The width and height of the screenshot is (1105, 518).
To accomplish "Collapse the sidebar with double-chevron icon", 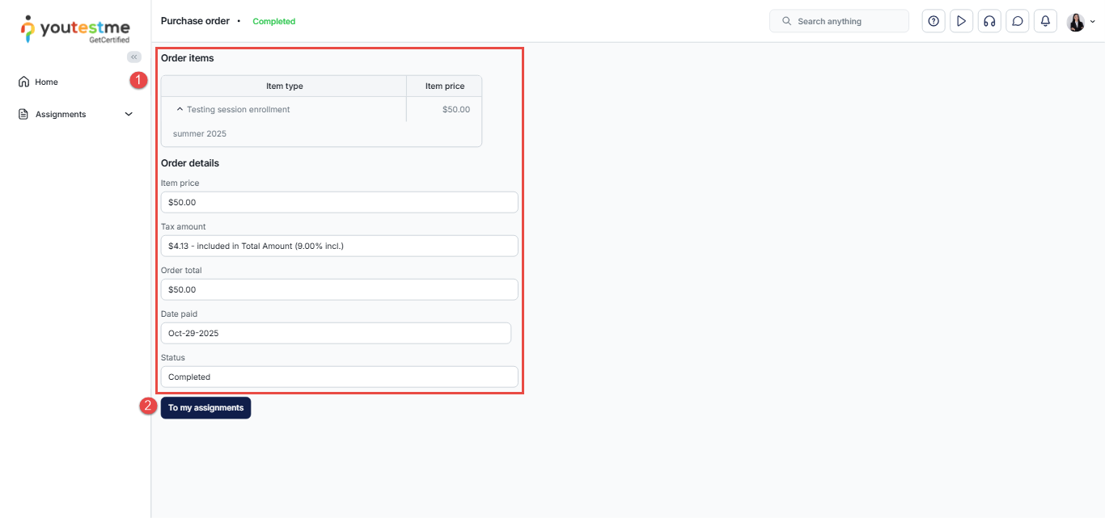I will pos(134,57).
